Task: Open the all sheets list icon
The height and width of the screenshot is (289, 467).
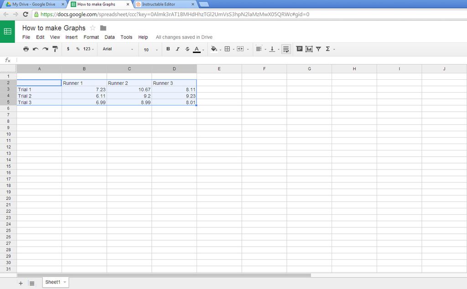Action: (x=32, y=284)
